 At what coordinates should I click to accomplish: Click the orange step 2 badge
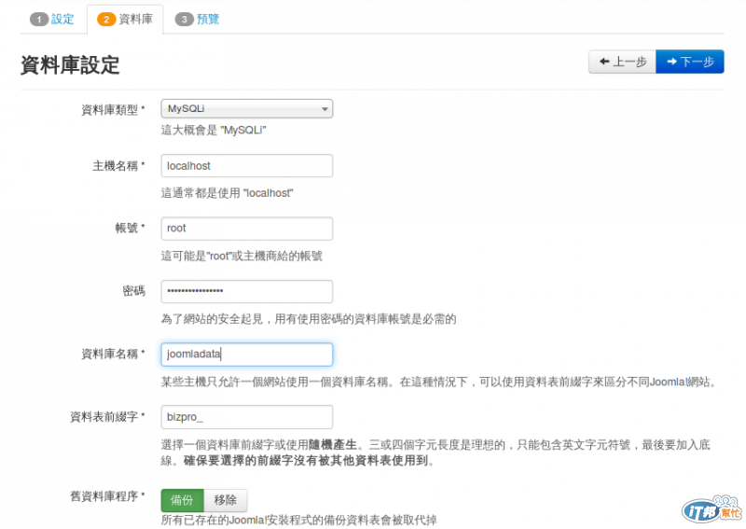click(106, 19)
